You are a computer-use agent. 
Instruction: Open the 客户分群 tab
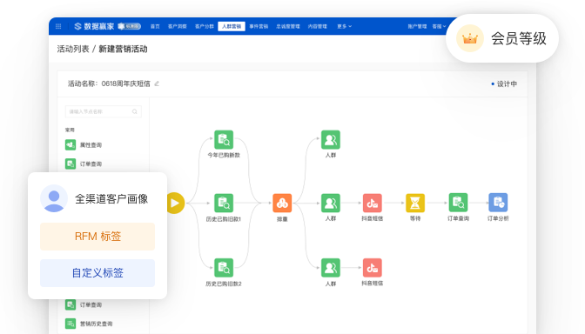(205, 26)
